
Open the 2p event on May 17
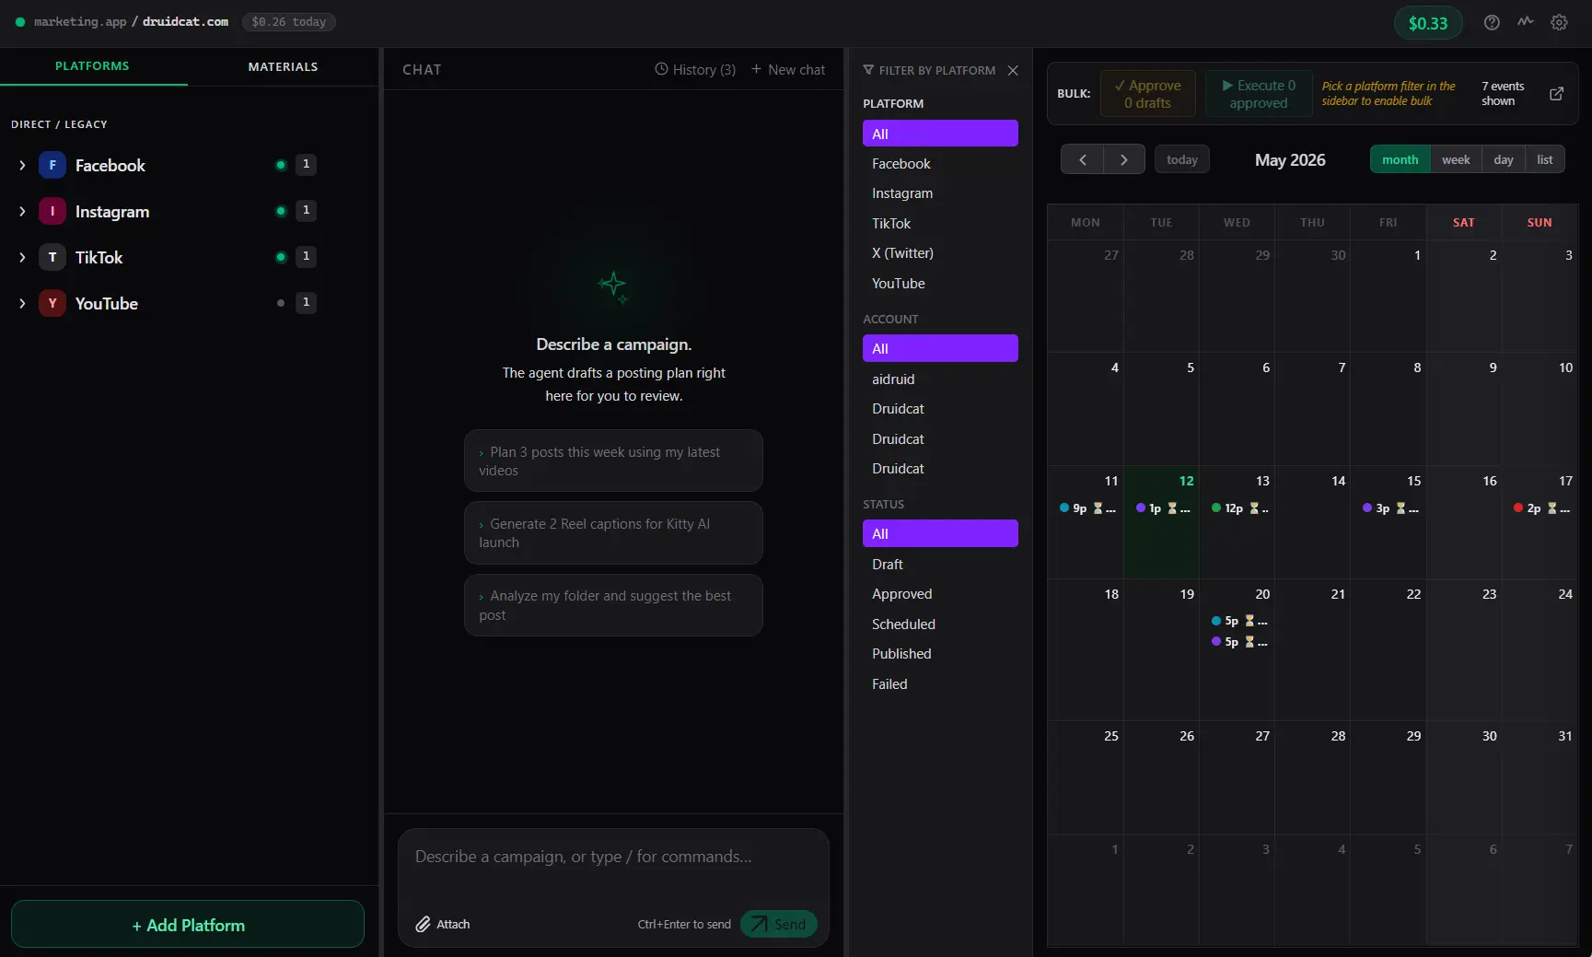pyautogui.click(x=1541, y=508)
